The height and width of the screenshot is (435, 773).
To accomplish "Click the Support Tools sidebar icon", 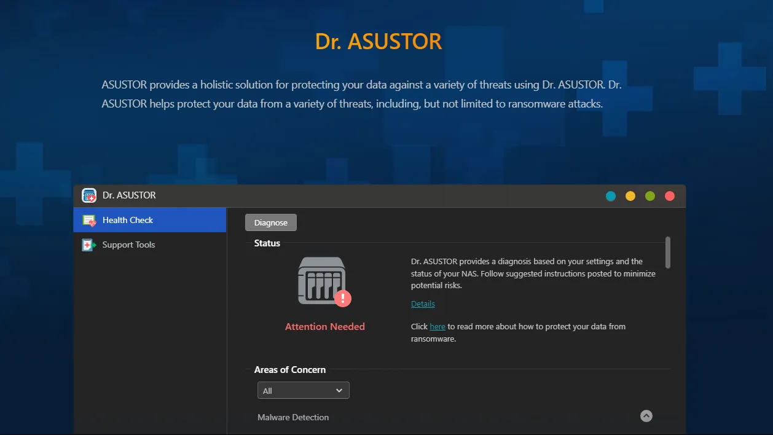I will [90, 245].
